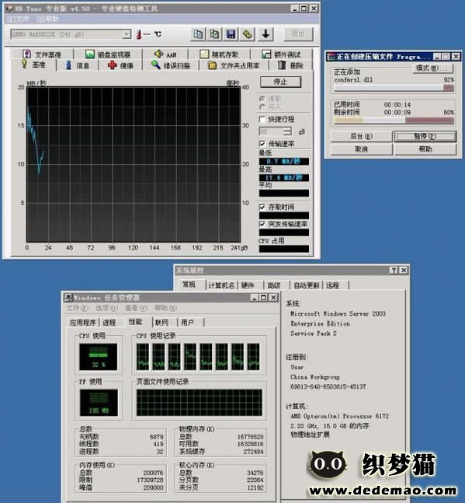Image resolution: width=465 pixels, height=503 pixels.
Task: Click 取消 cancel in the compression dialog
Action: pyautogui.click(x=361, y=149)
